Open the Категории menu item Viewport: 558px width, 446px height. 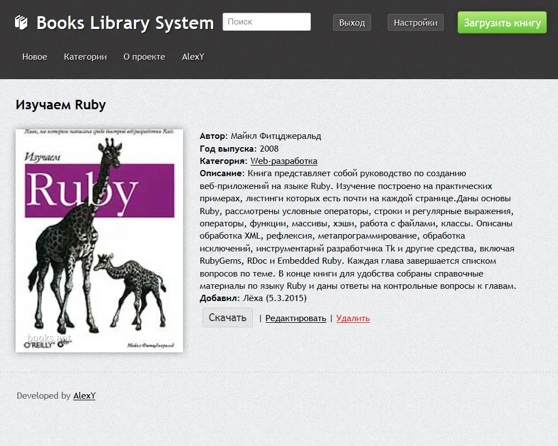coord(85,57)
